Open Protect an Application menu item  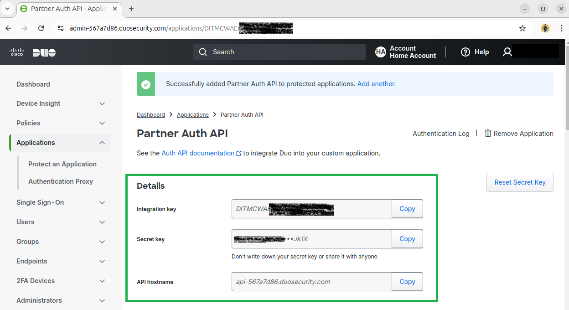click(x=62, y=164)
